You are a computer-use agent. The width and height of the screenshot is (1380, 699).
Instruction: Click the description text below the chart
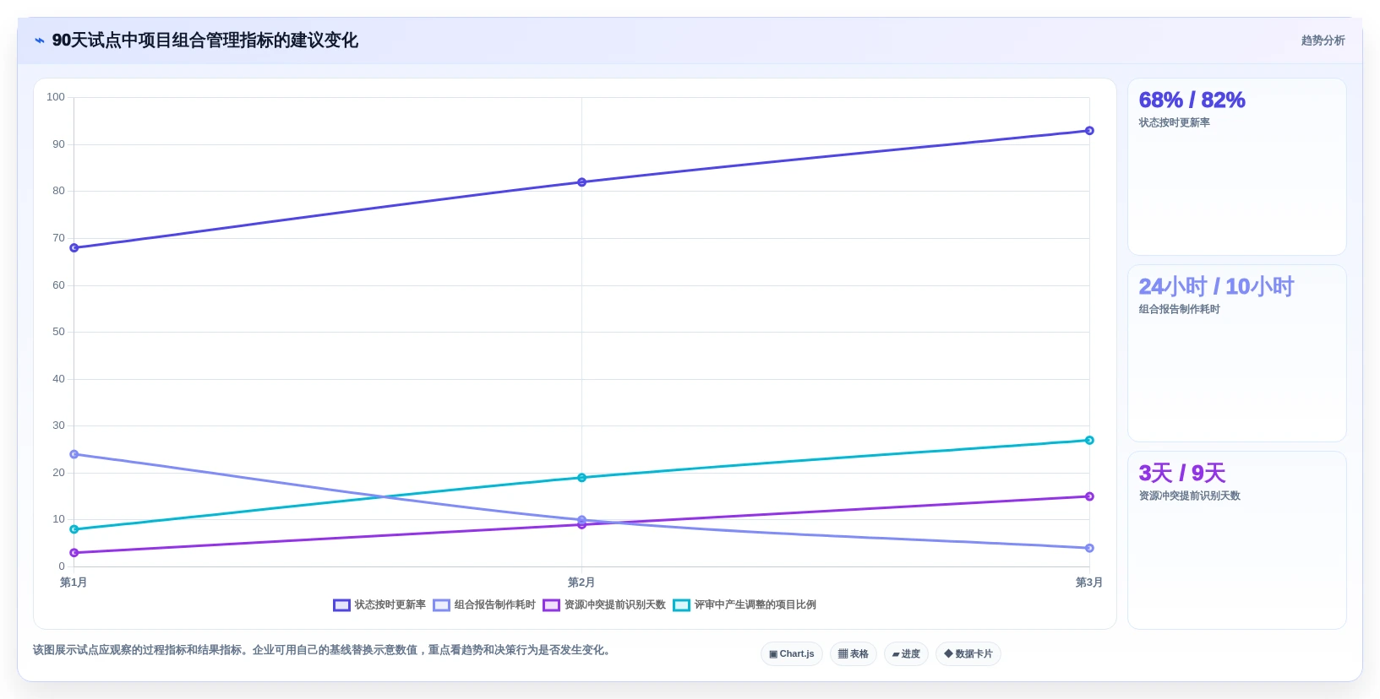[322, 650]
